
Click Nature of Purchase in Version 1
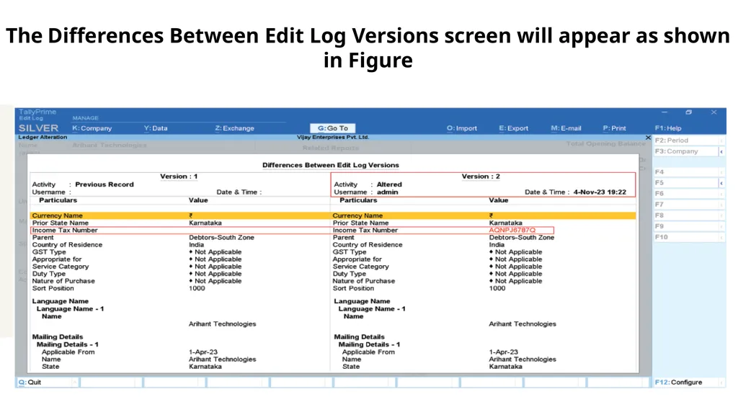pyautogui.click(x=63, y=281)
